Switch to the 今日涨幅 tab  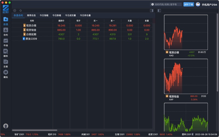tap(44, 15)
